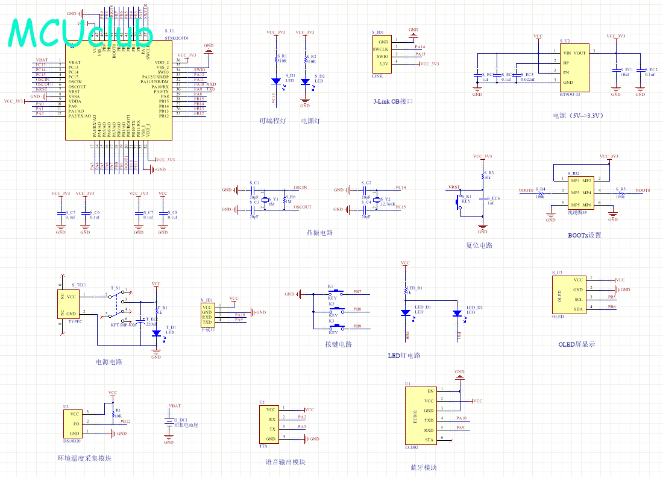
Task: Click the K1 push button symbol
Action: 336,292
